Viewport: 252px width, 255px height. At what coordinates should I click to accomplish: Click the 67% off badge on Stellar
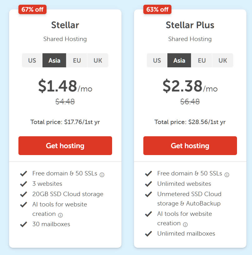tap(32, 9)
